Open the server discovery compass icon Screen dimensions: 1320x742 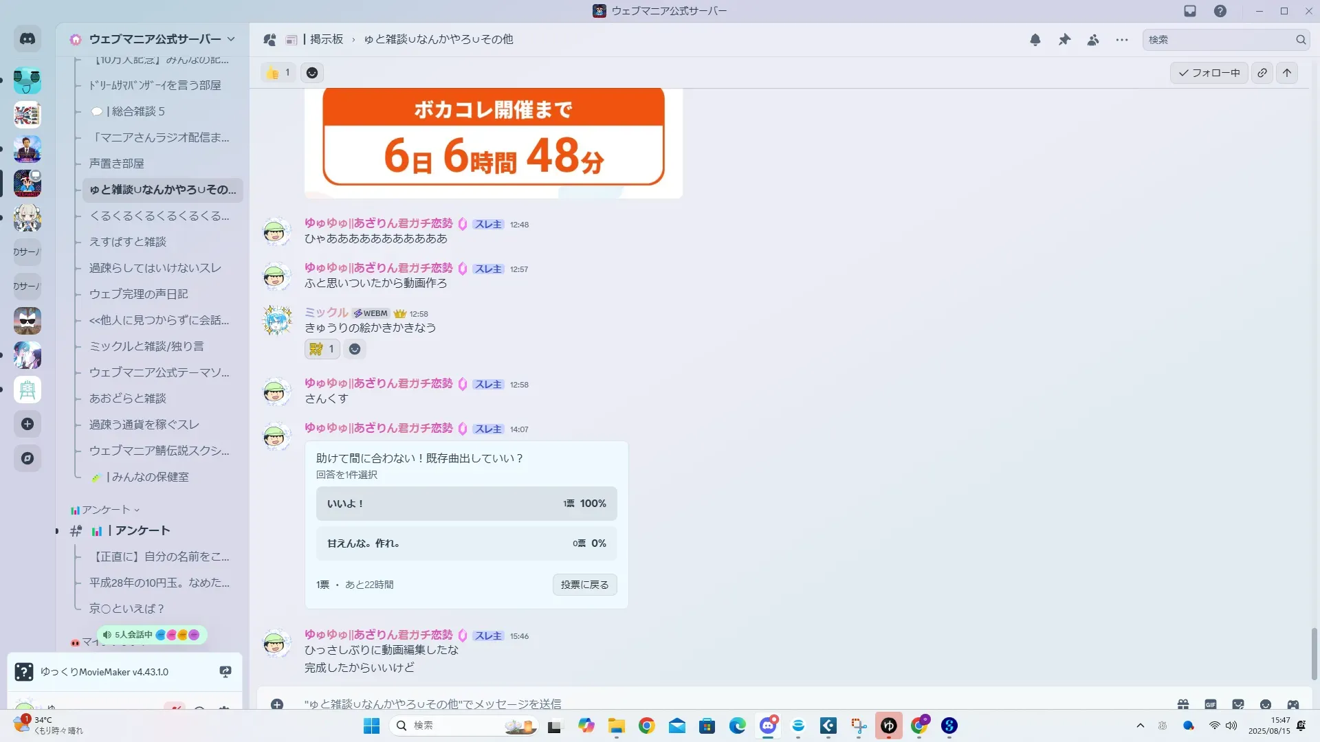point(27,458)
